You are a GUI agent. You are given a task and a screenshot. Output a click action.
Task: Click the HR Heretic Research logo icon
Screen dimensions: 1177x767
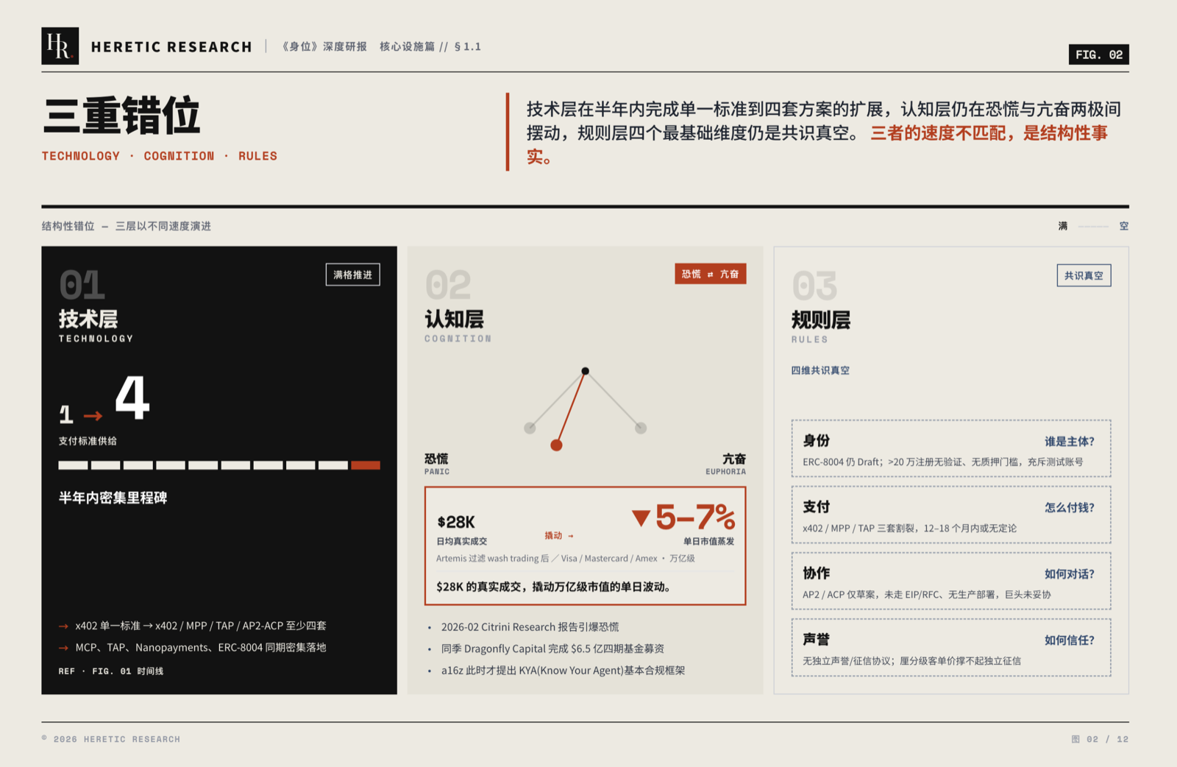pos(60,46)
